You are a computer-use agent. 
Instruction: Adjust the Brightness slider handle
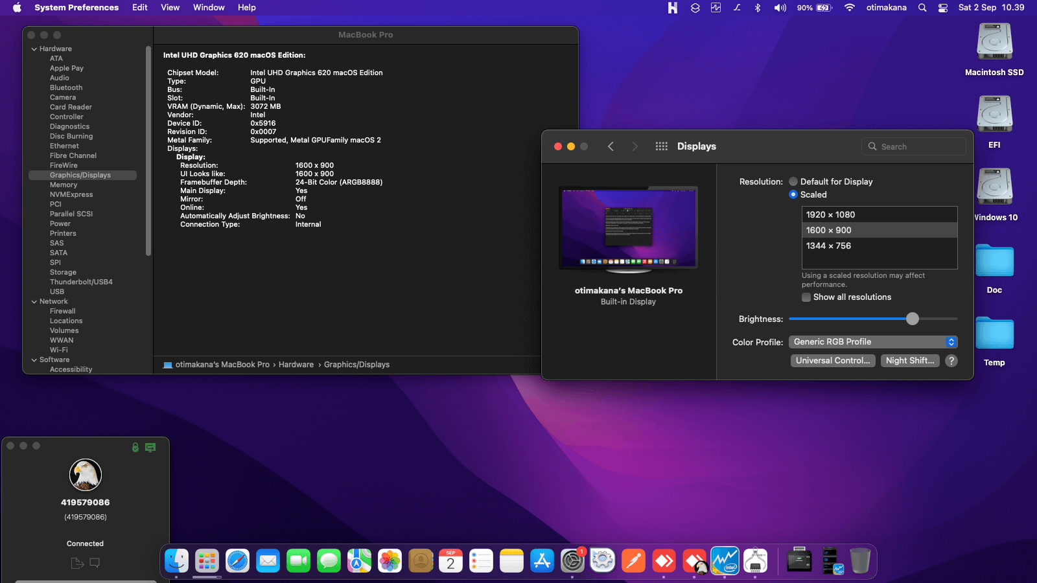913,319
